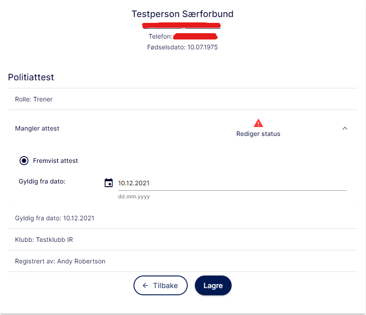Click the left arrow inside Tilbake
The height and width of the screenshot is (315, 366).
point(146,285)
